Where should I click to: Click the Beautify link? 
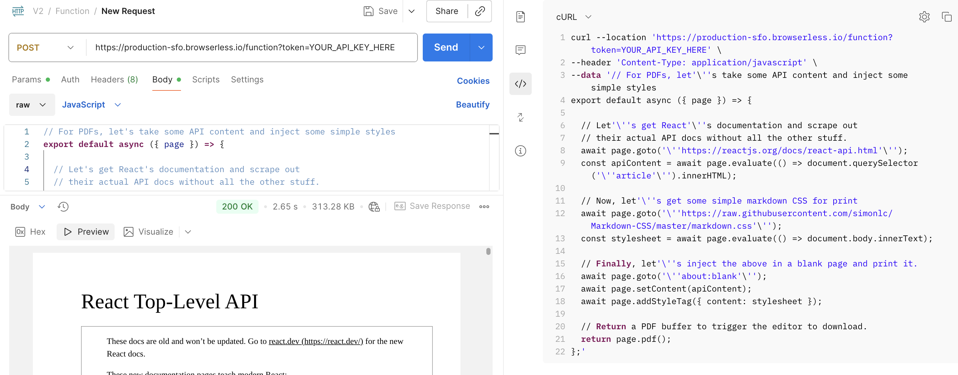pos(472,105)
